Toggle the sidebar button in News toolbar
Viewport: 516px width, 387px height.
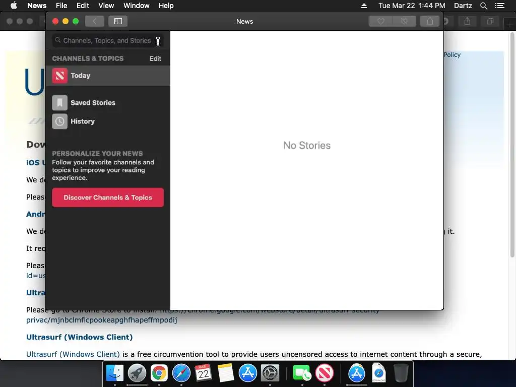[118, 21]
